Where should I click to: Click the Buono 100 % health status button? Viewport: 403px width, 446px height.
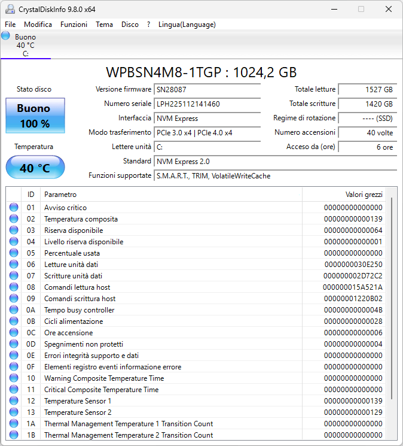point(35,116)
